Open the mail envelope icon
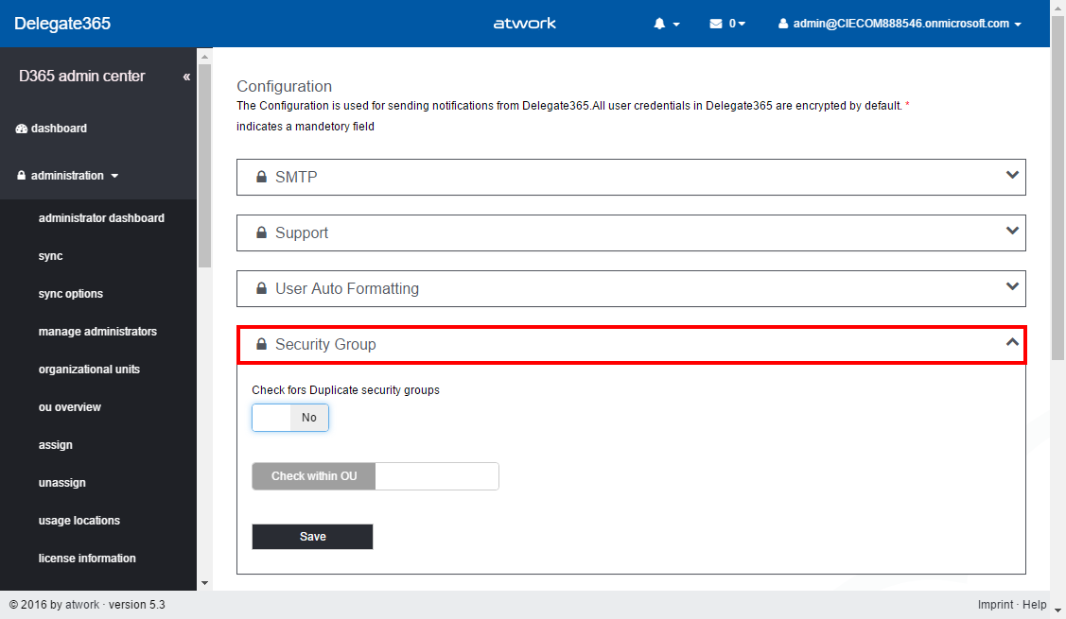This screenshot has height=619, width=1066. click(716, 24)
